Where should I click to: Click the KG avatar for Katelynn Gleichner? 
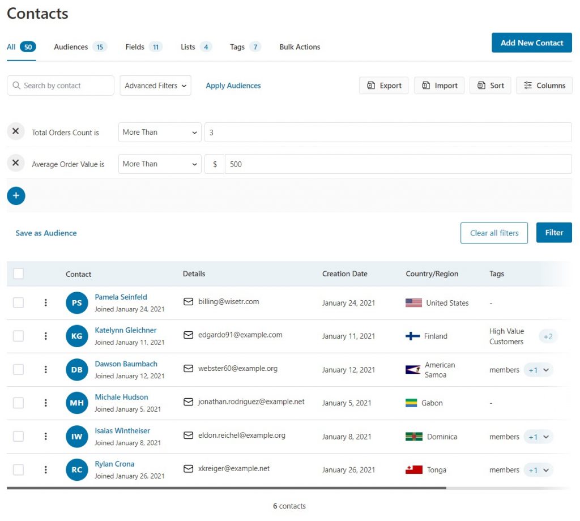click(x=77, y=336)
